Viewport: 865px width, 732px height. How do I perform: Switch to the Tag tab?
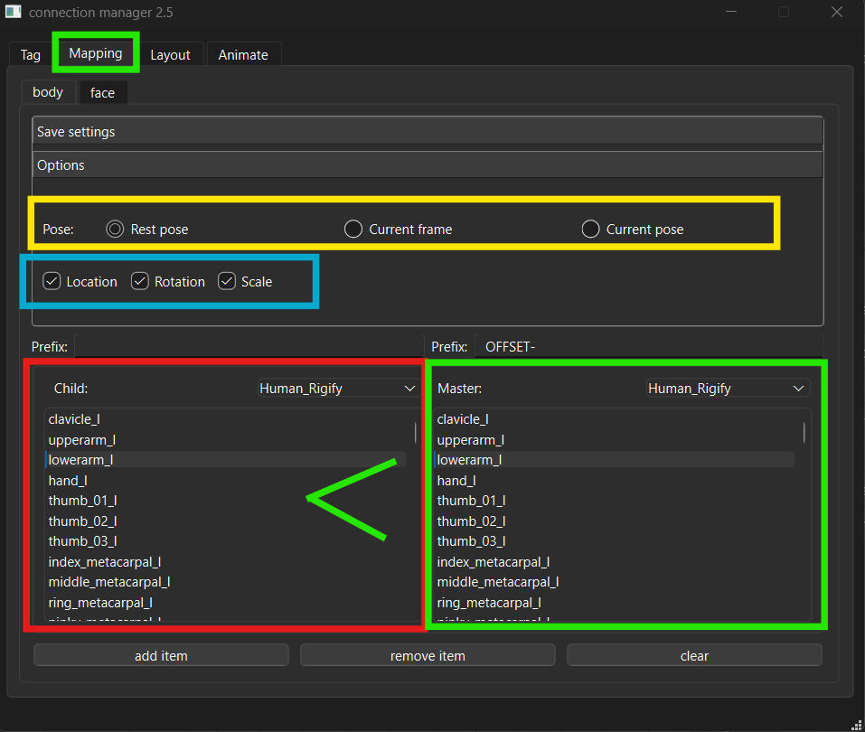pyautogui.click(x=31, y=55)
